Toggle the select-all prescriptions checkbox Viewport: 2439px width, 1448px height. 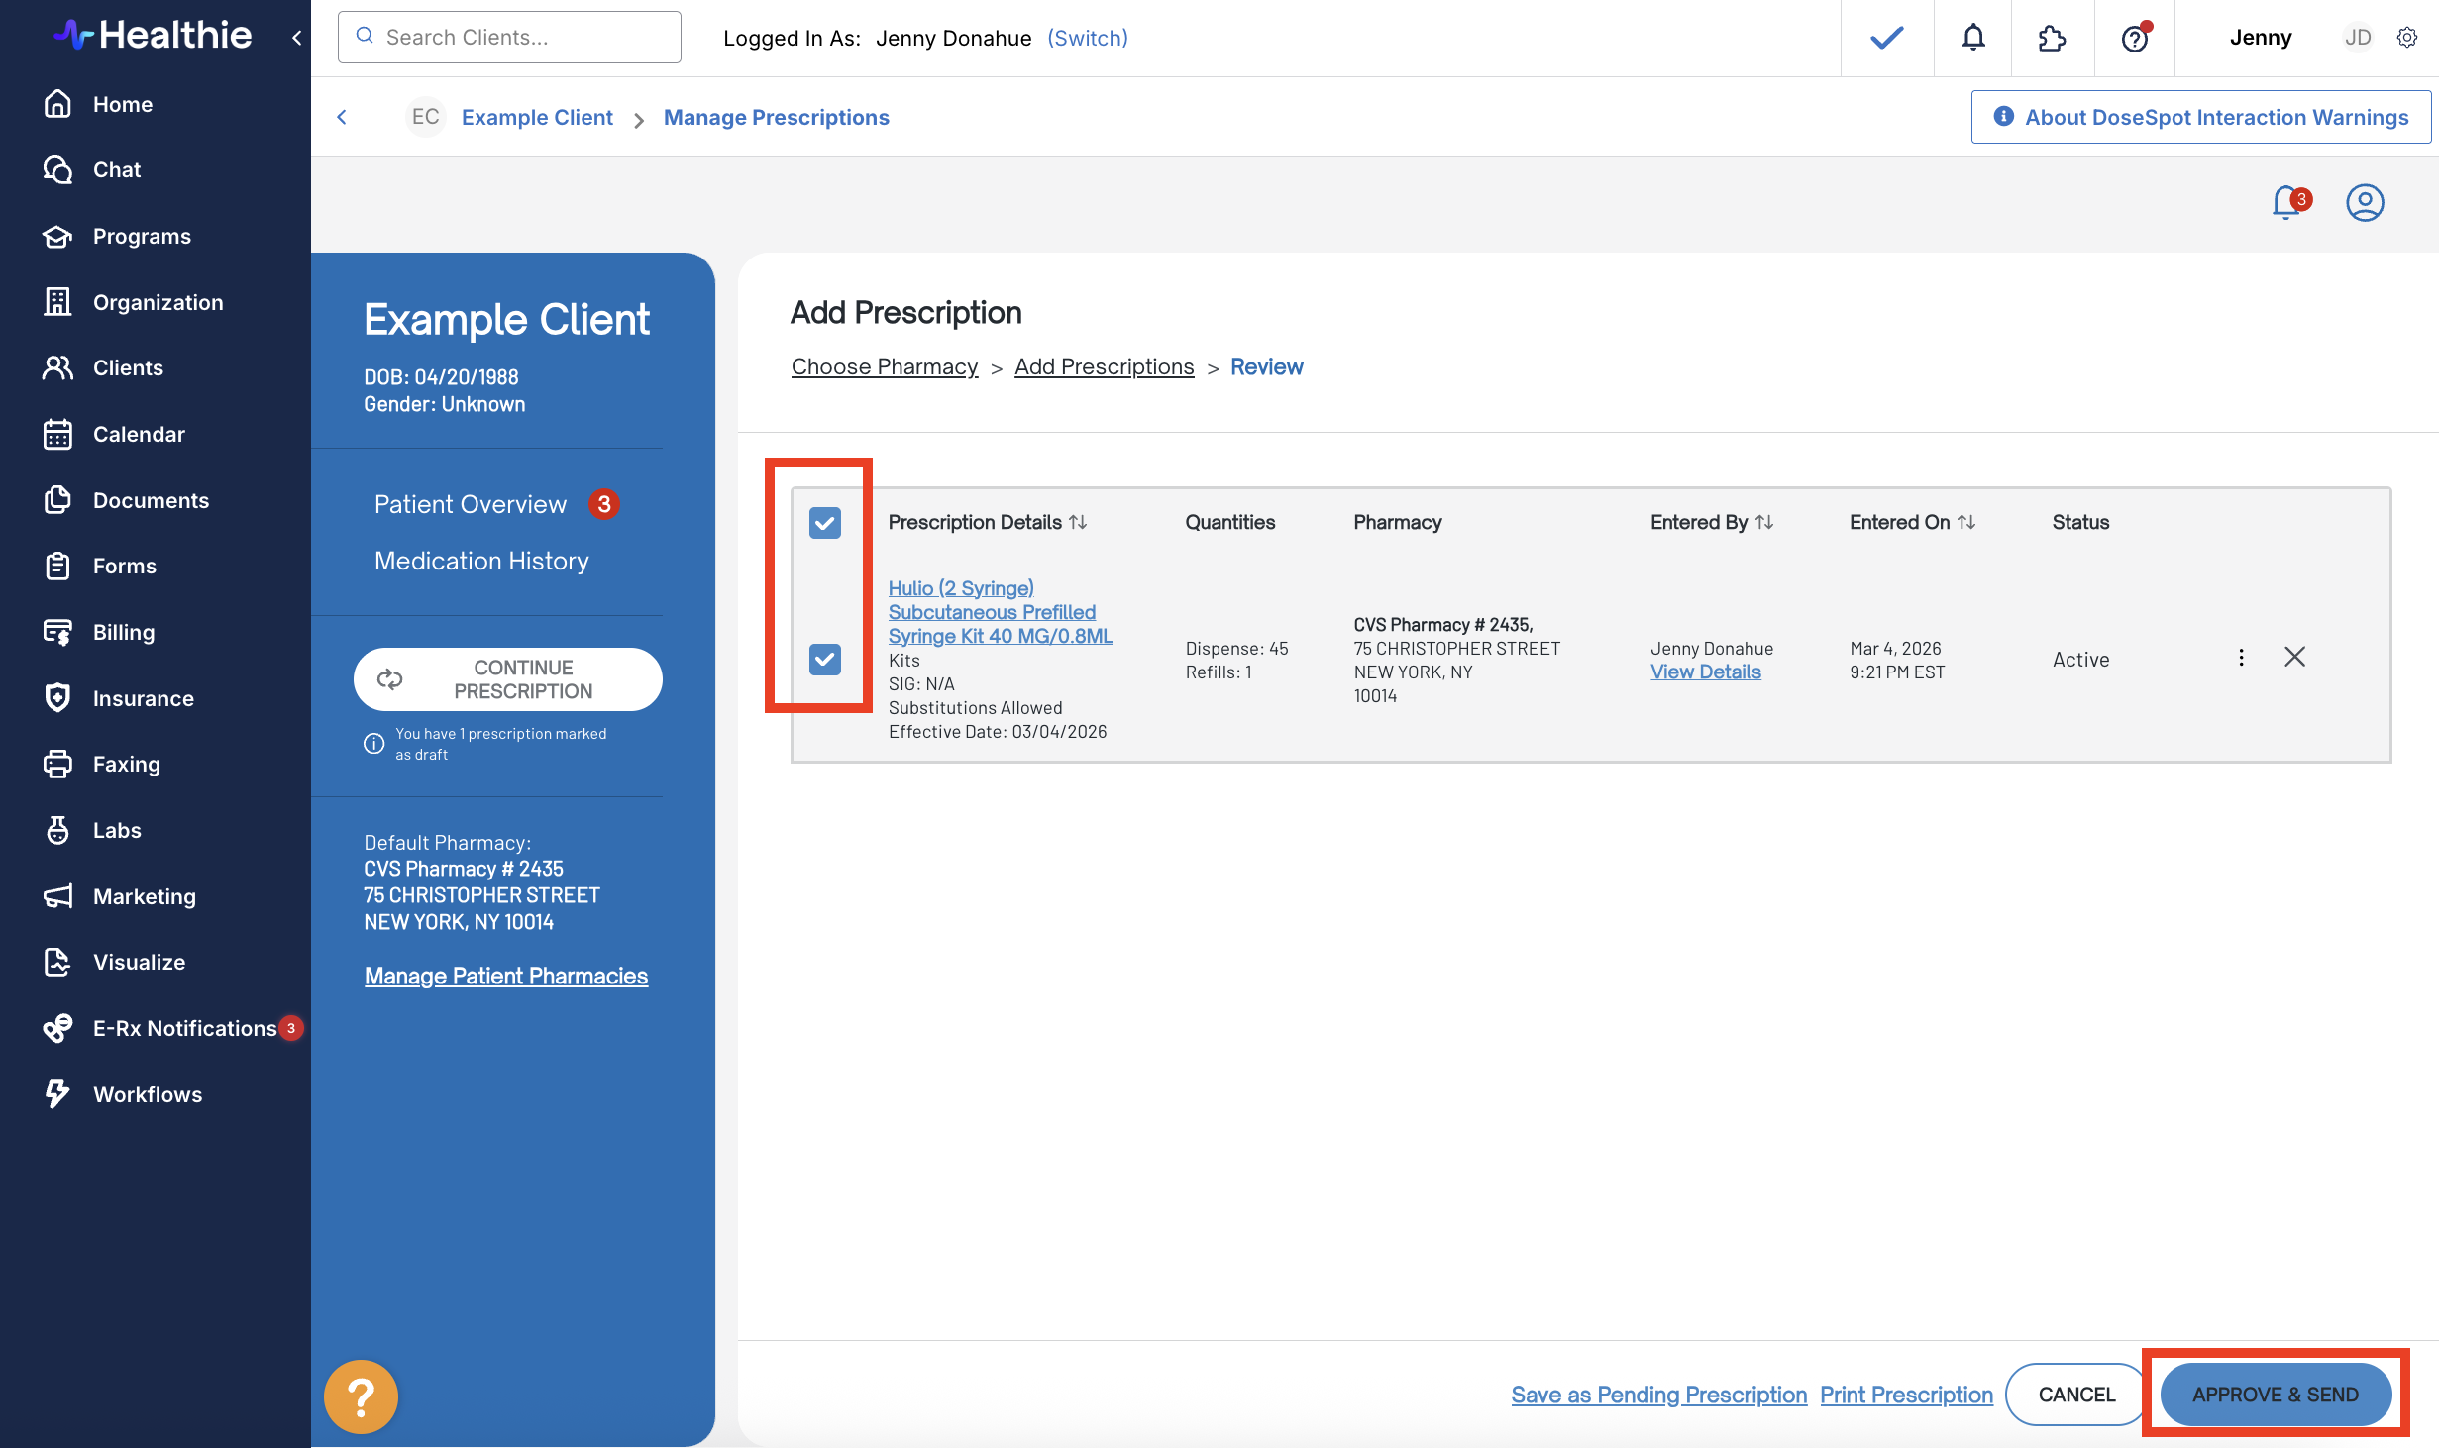coord(824,522)
